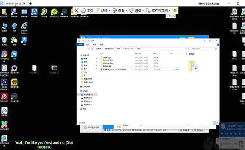This screenshot has height=150, width=245.
Task: Click the yellow smiley feedback icon
Action: coord(175,10)
